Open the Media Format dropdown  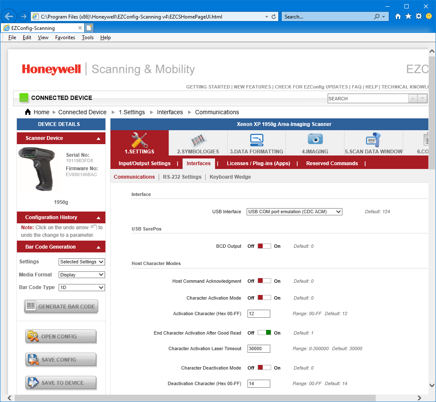(82, 275)
